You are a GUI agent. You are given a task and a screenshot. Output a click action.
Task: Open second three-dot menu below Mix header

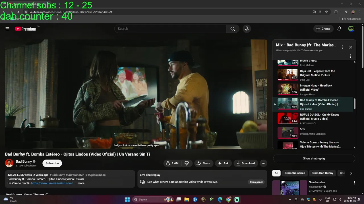click(350, 56)
